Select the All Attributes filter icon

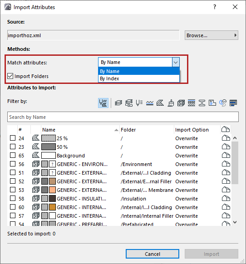[103, 103]
